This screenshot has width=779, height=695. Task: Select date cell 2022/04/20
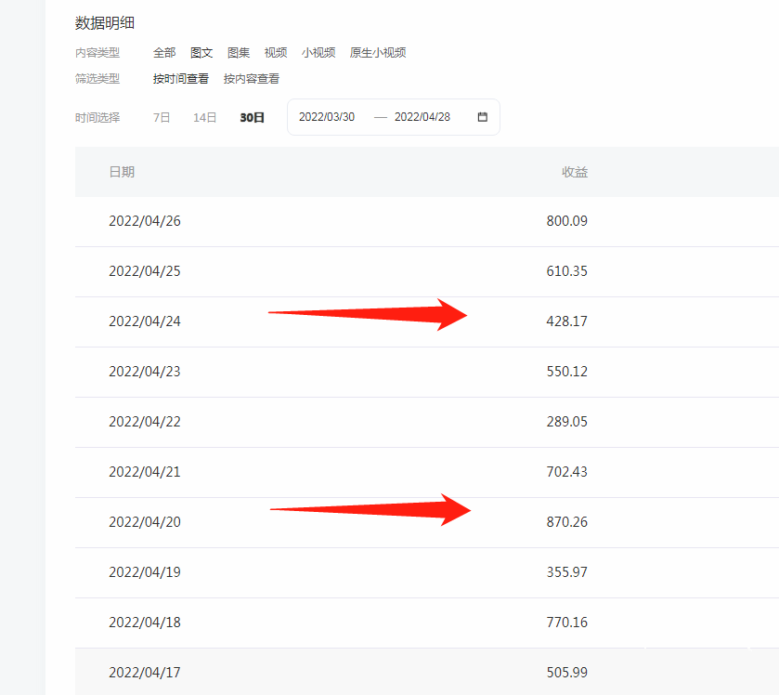[145, 522]
